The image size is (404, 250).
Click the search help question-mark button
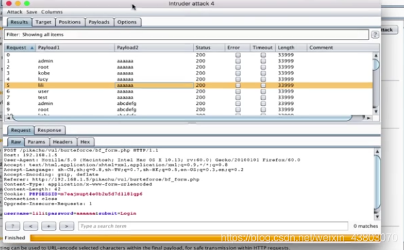pos(12,226)
